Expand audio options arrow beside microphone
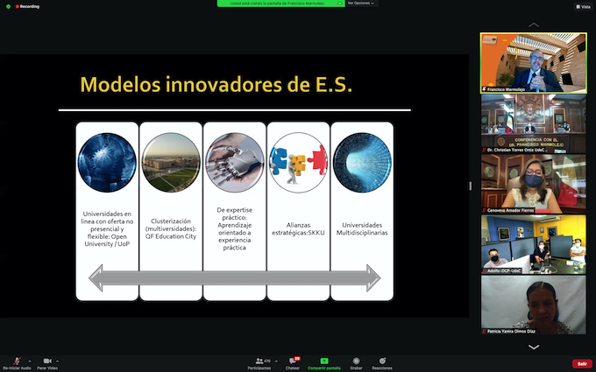 (30, 361)
